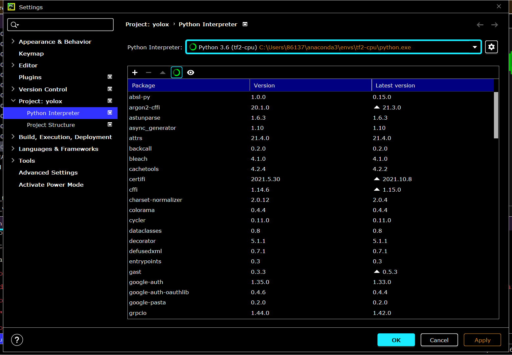Click the Cancel button
Image resolution: width=512 pixels, height=355 pixels.
click(x=439, y=340)
